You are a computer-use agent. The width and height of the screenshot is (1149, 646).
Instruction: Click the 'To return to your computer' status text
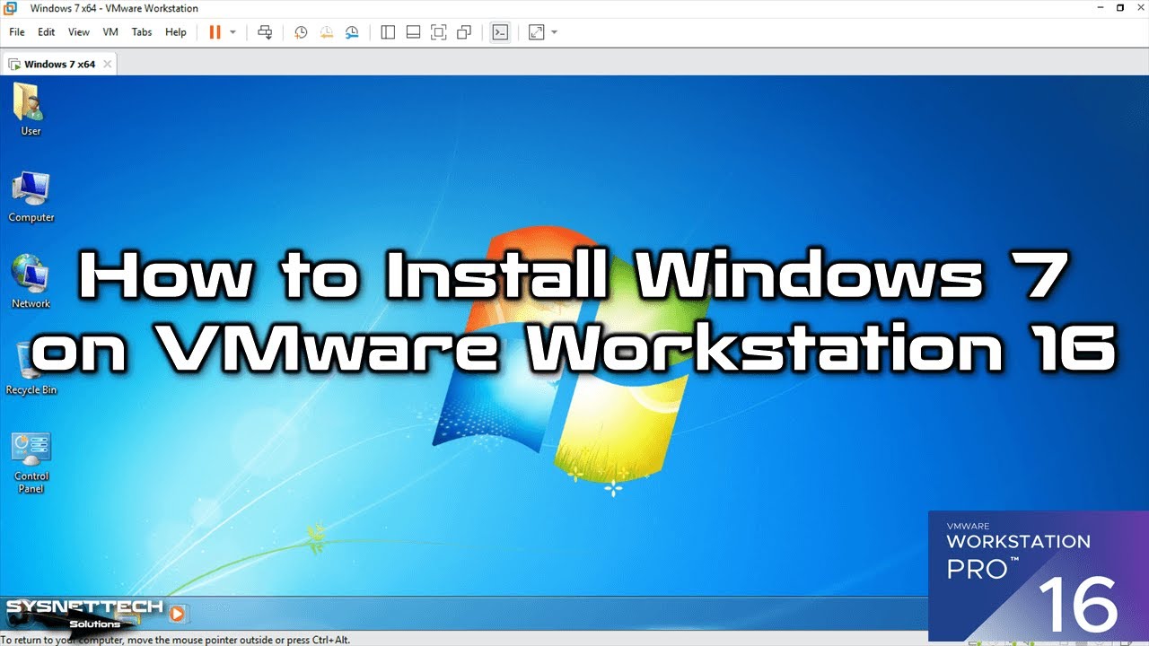click(175, 640)
